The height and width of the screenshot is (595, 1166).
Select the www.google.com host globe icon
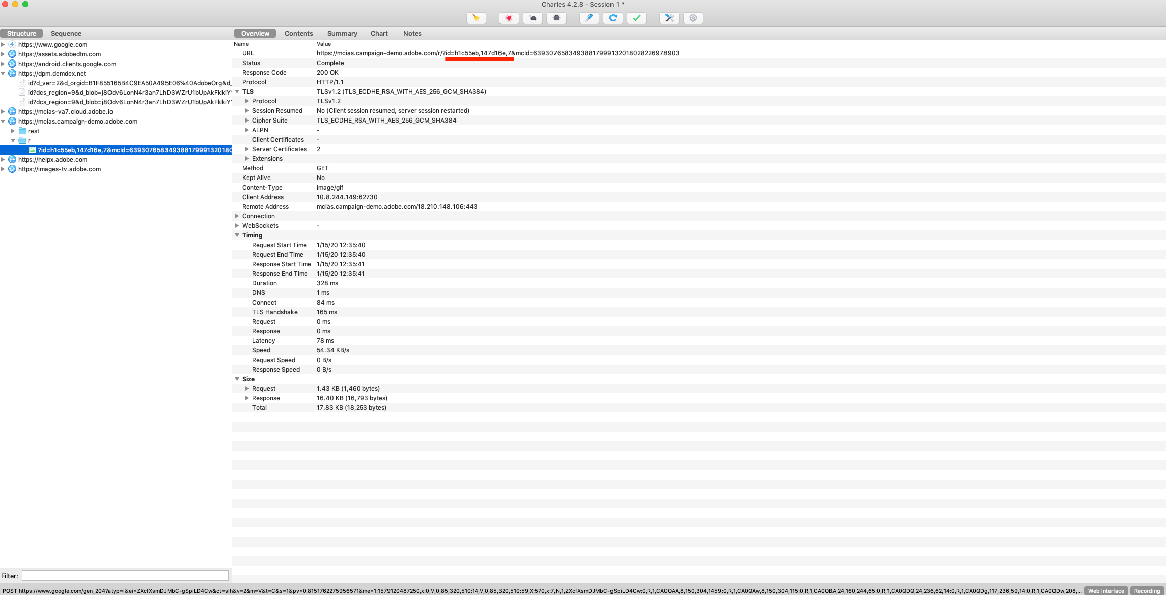(12, 44)
